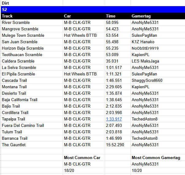Select the Montana Trail cell
Viewport: 185px width, 175px height.
pyautogui.click(x=32, y=87)
